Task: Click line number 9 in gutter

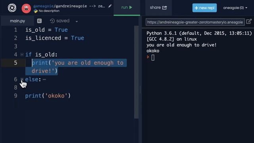Action: pos(15,96)
